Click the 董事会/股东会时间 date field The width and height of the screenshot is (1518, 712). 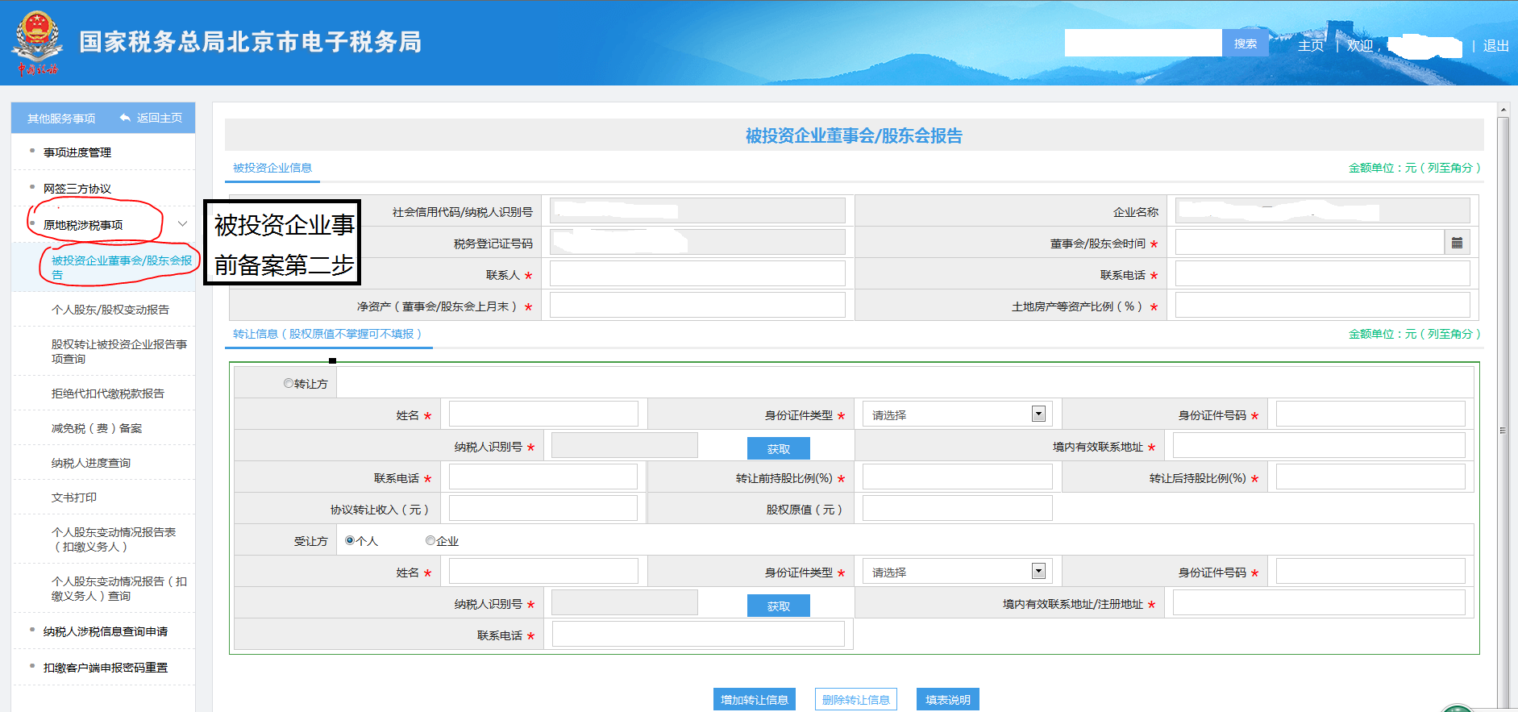click(1309, 243)
